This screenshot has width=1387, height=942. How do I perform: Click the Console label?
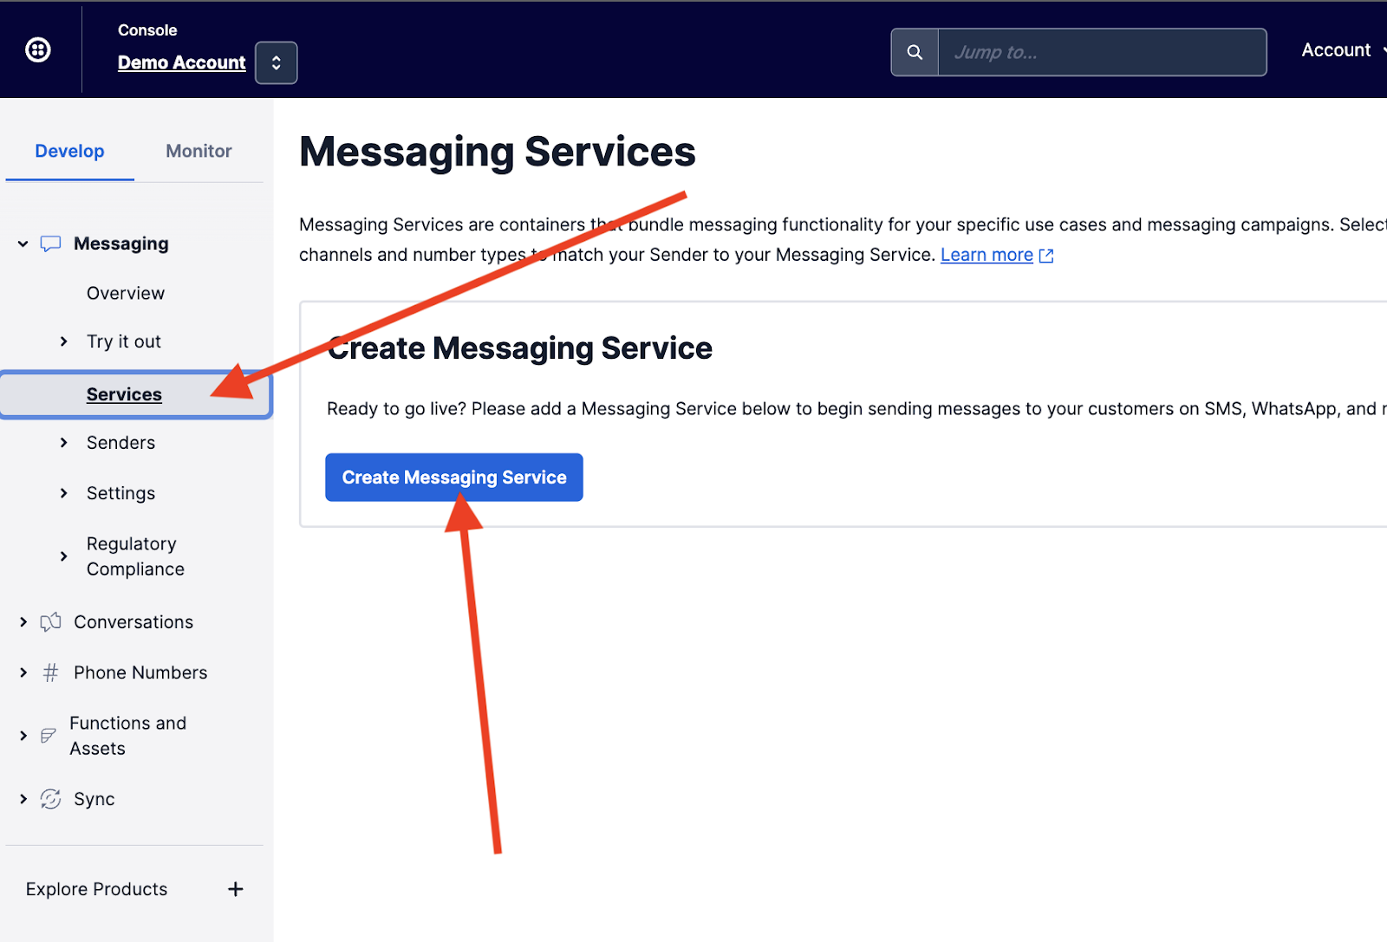point(147,30)
